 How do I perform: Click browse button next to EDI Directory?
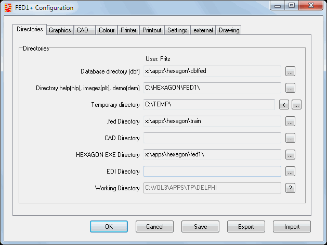[291, 171]
